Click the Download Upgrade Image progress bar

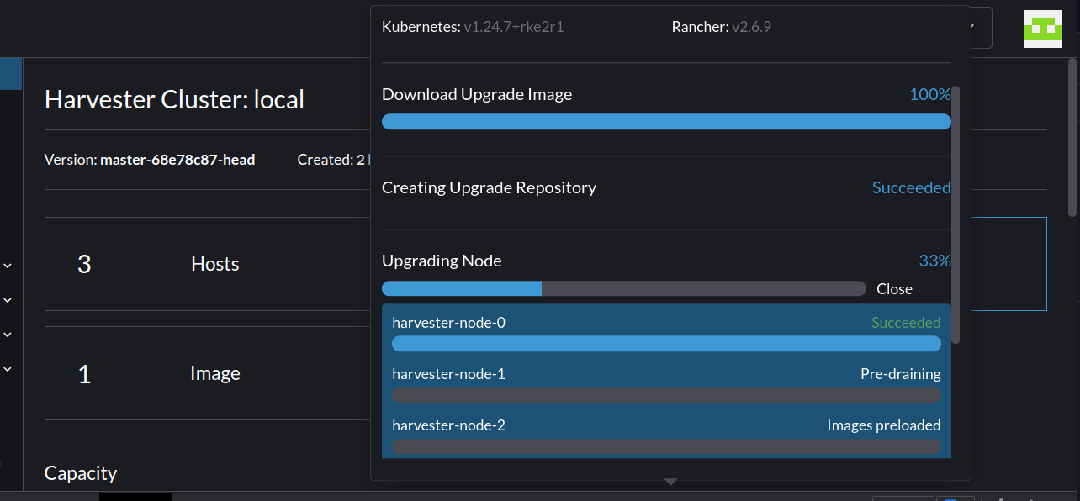[x=666, y=121]
